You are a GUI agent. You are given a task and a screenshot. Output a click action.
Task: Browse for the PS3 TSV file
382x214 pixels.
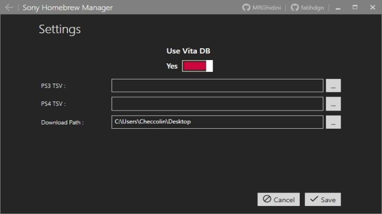click(333, 85)
